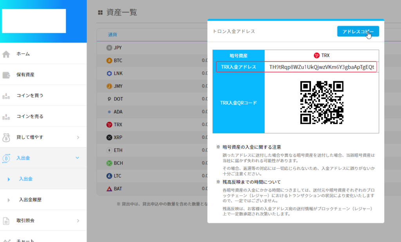Click the Litecoin LTC coin icon
The height and width of the screenshot is (242, 401).
point(109,176)
